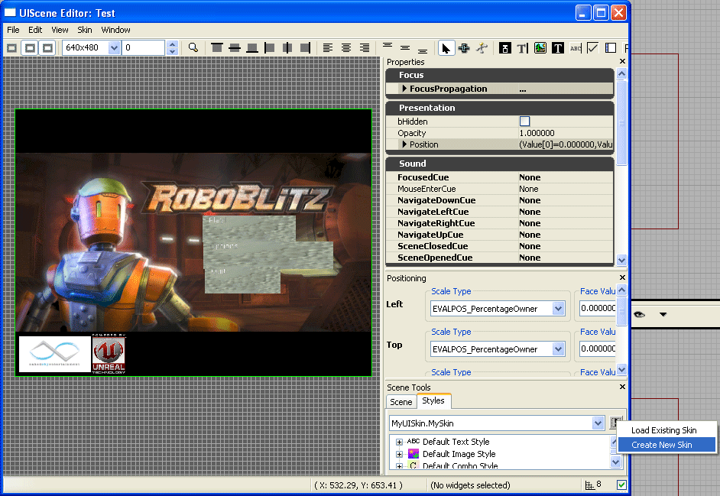Screen dimensions: 720x496
Task: Click the image widget creation icon
Action: click(541, 47)
